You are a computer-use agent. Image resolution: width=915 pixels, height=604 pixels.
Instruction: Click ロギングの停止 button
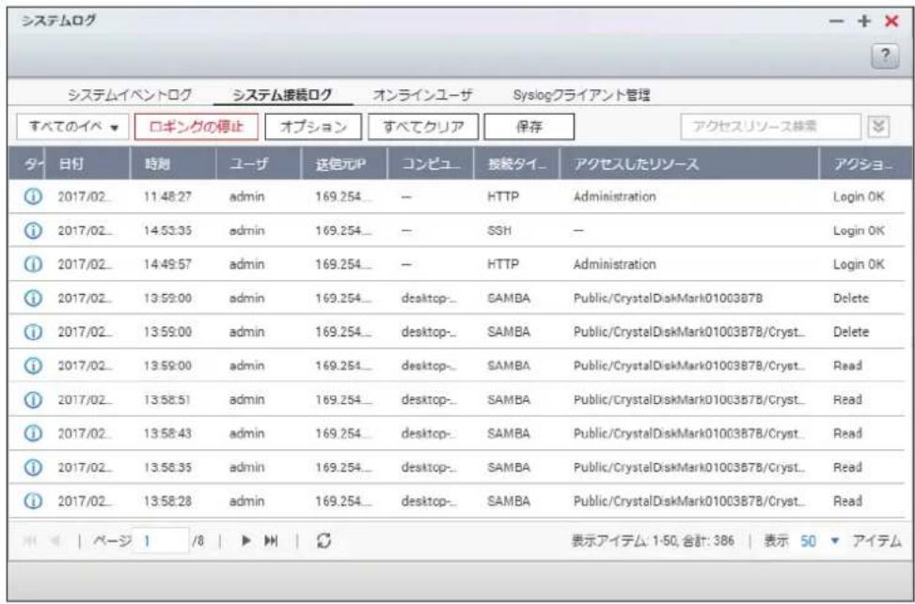tap(196, 127)
